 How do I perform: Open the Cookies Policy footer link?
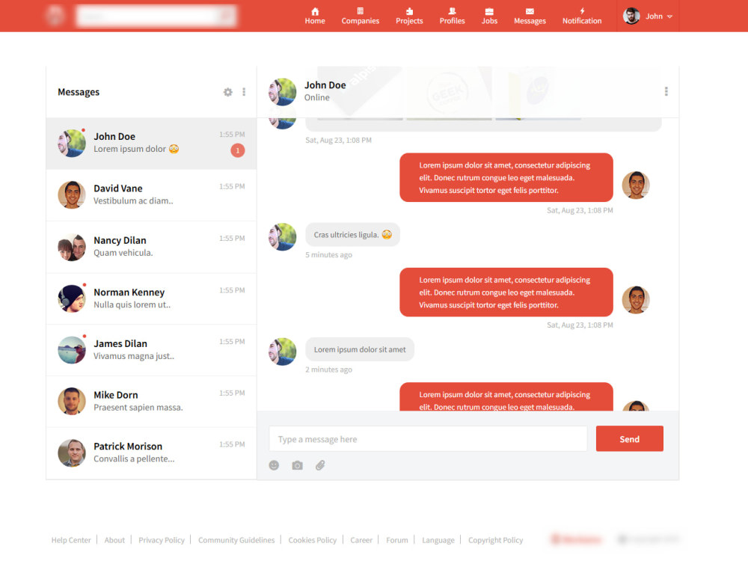(x=313, y=540)
